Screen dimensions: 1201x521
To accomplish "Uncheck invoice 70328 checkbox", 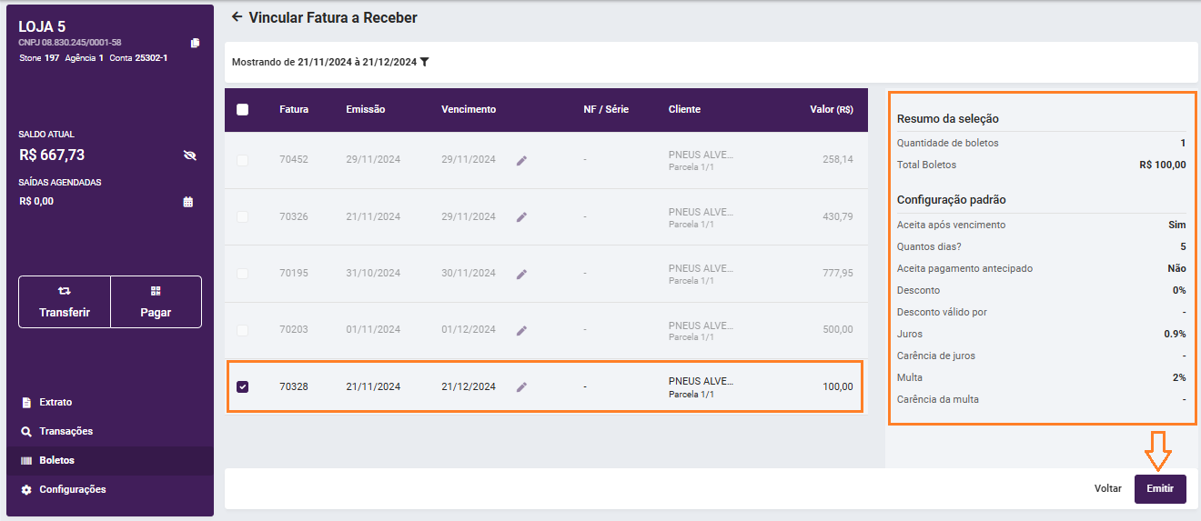I will [243, 386].
